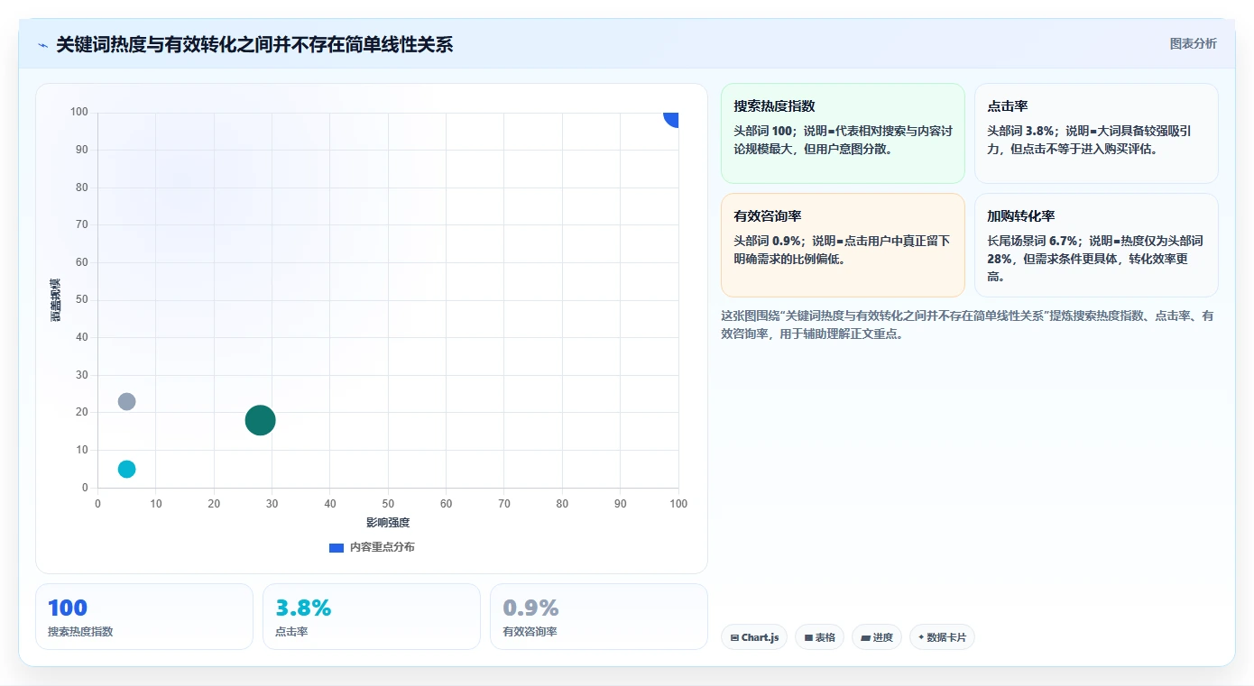This screenshot has width=1254, height=686.
Task: Select the gray bubble in the chart
Action: tap(126, 401)
